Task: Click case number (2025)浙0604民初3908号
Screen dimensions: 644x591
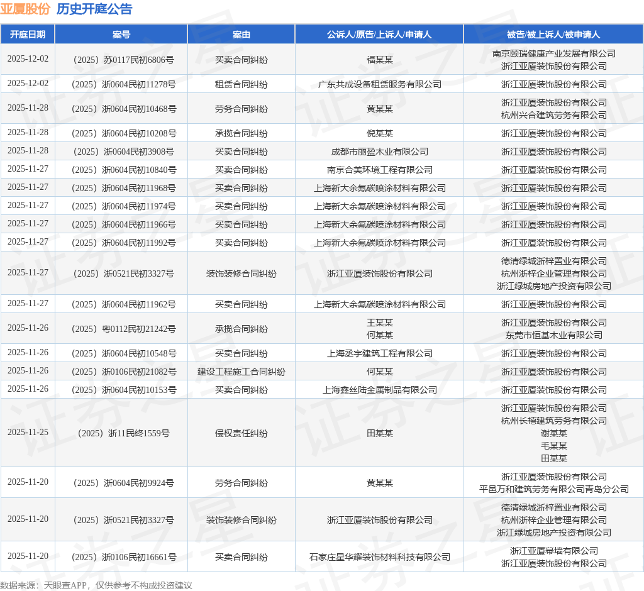Action: coord(124,152)
